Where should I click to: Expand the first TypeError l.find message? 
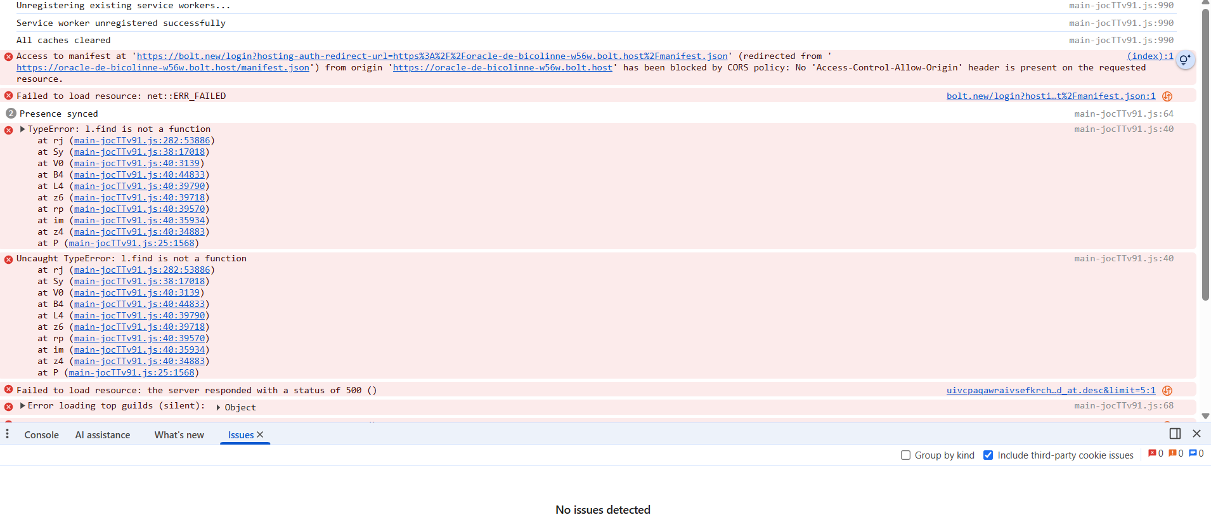click(23, 129)
